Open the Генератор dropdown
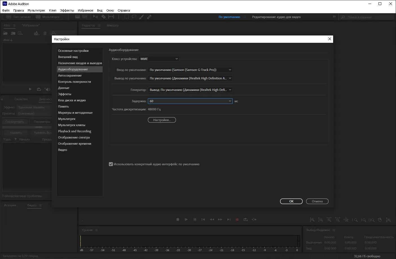 (190, 90)
